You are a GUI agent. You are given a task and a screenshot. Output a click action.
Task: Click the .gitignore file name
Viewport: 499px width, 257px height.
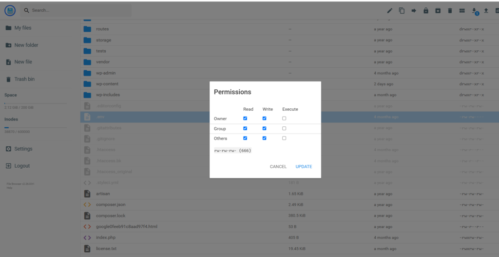[x=105, y=139]
